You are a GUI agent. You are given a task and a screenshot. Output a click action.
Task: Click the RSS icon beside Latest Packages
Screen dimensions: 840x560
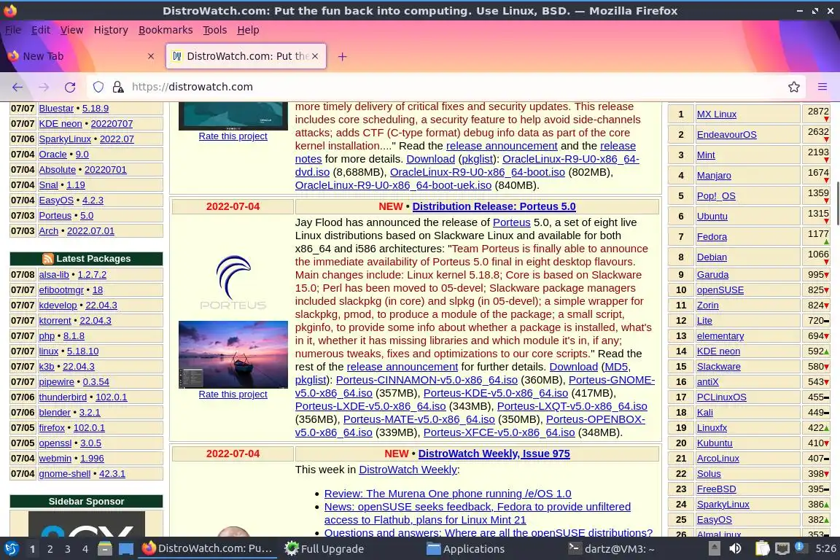(x=47, y=259)
